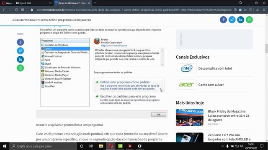268x150 pixels.
Task: Share on Facebook from header bar
Action: (x=223, y=20)
